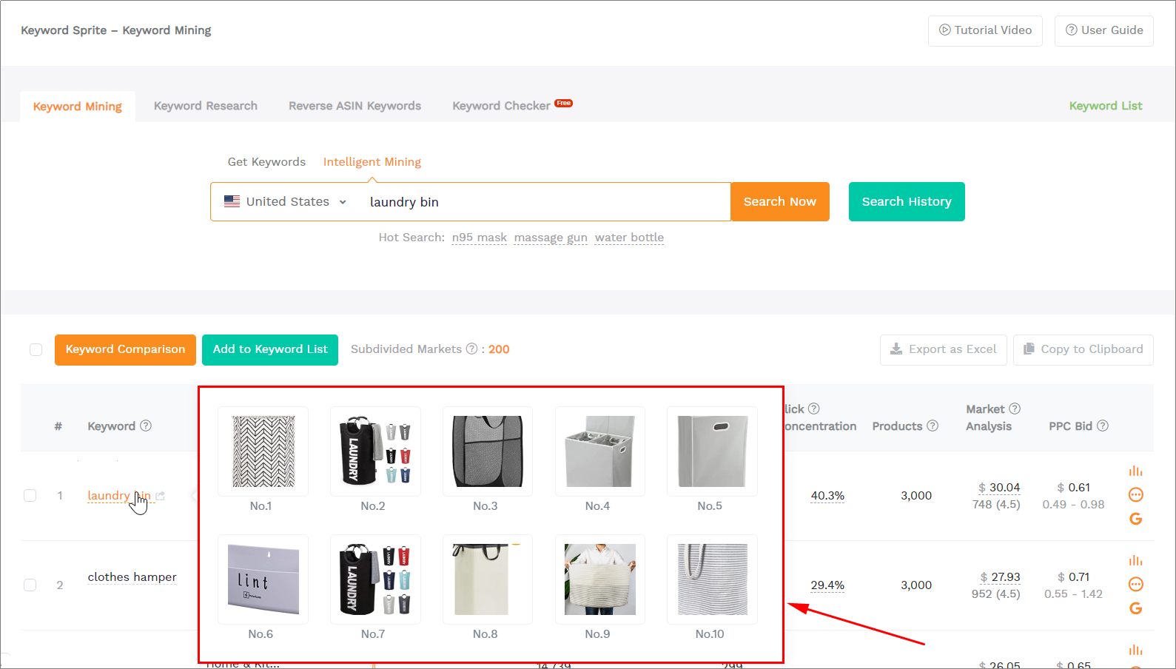Click the help icon beside Products header
The image size is (1176, 669).
click(933, 426)
